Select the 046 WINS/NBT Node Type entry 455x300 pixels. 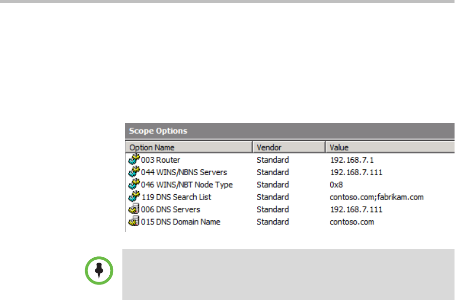point(187,185)
